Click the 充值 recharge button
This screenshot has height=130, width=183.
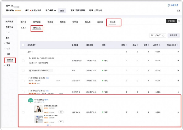(x=61, y=11)
